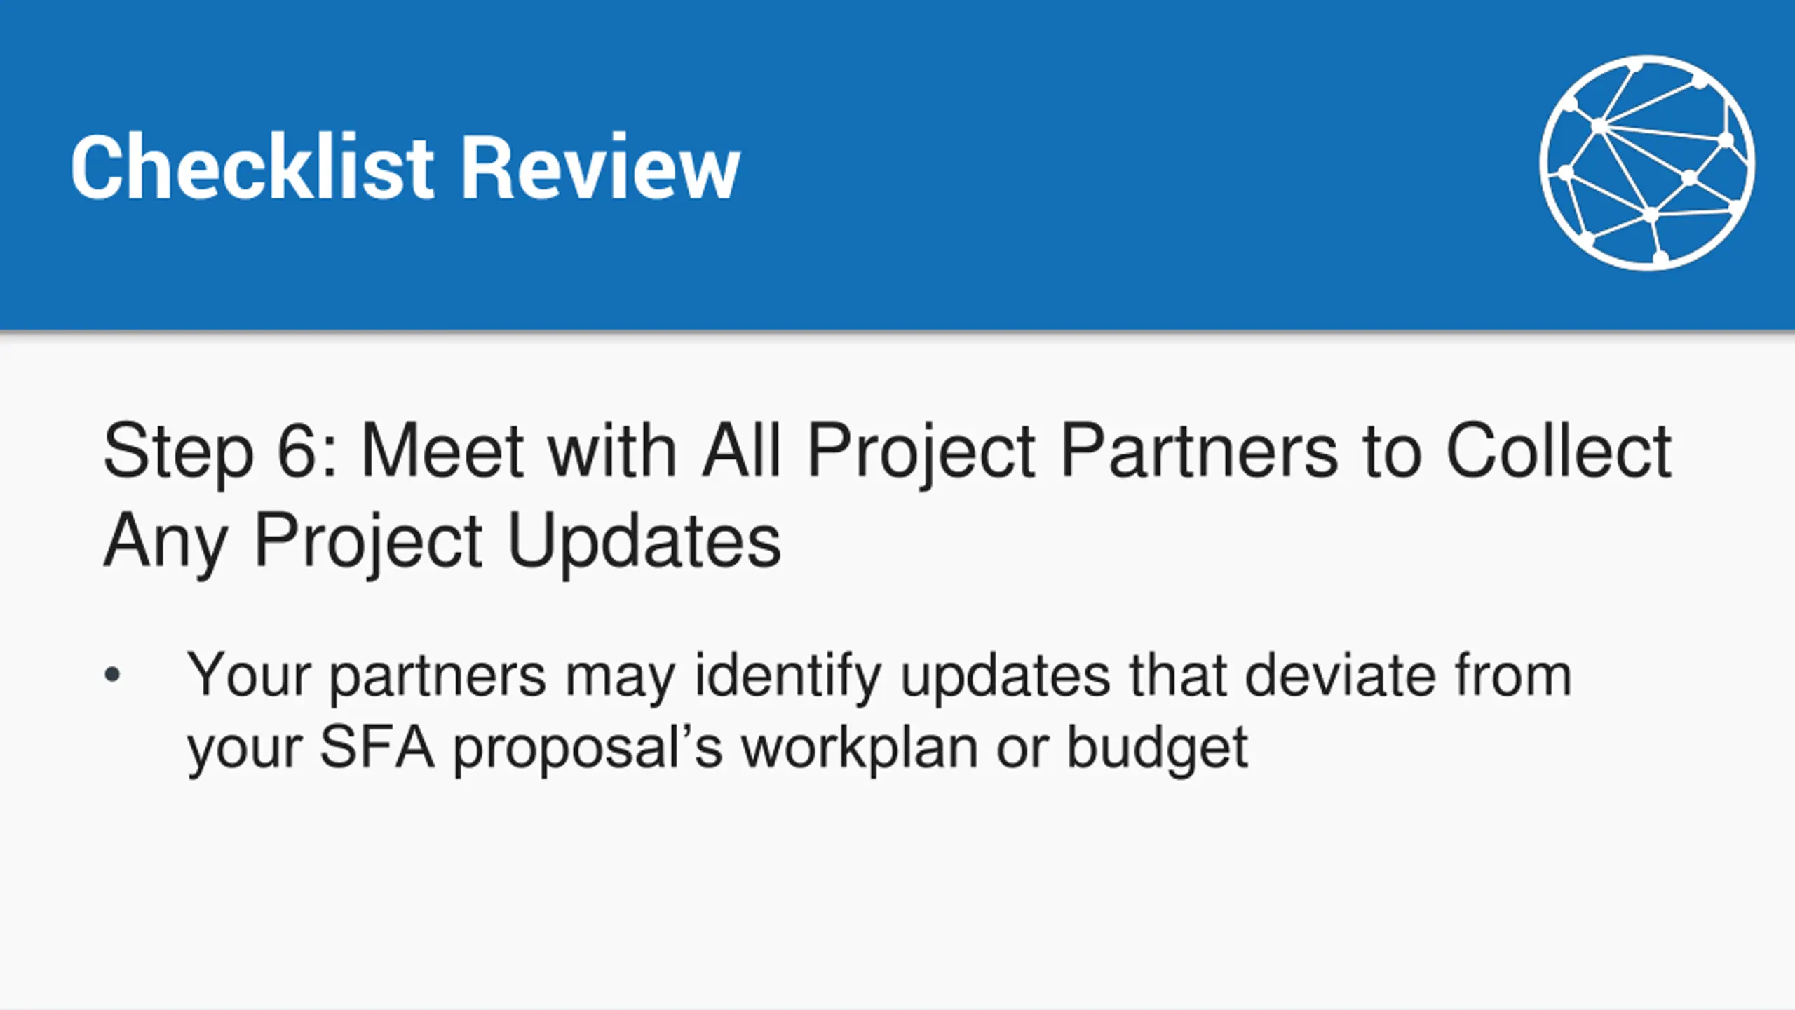Click the word Checklist in the title

click(x=252, y=168)
